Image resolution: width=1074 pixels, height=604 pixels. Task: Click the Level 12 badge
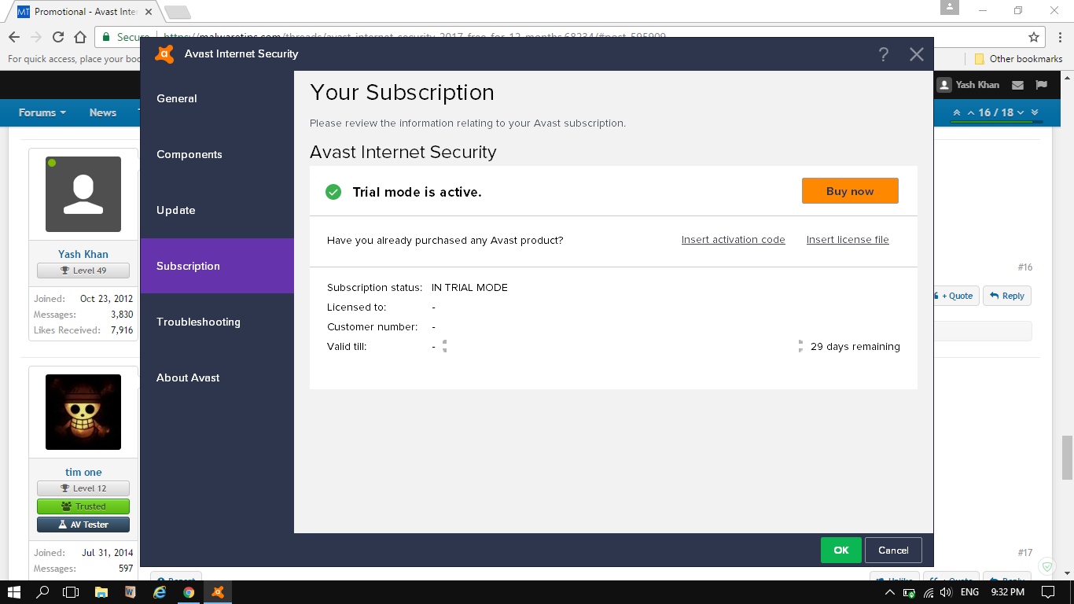[83, 488]
